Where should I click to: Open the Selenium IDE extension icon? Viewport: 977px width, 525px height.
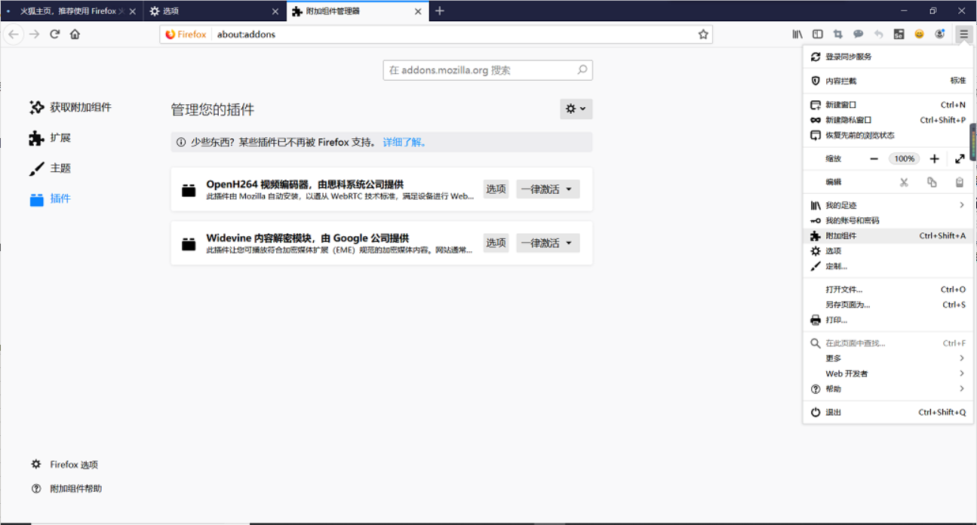pyautogui.click(x=899, y=34)
